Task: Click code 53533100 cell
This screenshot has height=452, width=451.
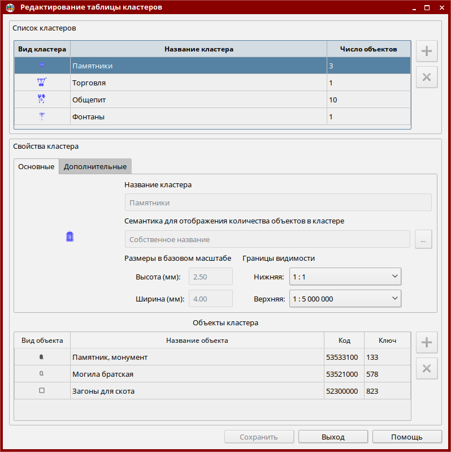Action: coord(344,357)
